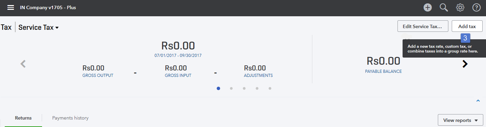Switch to the Returns tab

click(x=23, y=118)
